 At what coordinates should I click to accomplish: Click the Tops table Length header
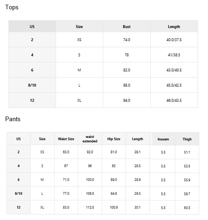coord(174,27)
